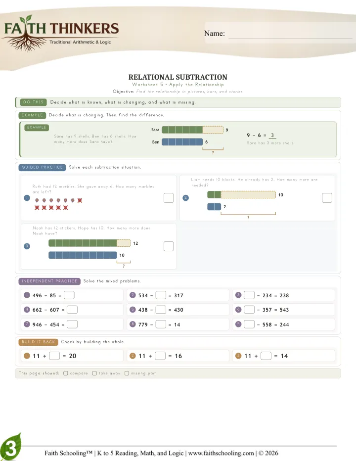
Task: Click guided practice number 1 badge
Action: 27,197
